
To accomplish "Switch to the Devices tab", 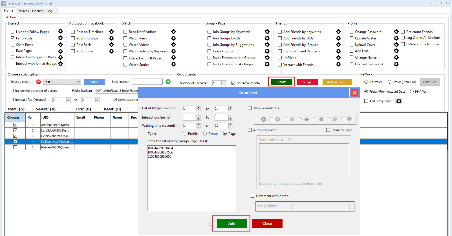I will (23, 11).
